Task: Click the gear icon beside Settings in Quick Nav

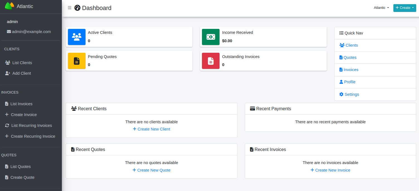Action: [x=341, y=94]
